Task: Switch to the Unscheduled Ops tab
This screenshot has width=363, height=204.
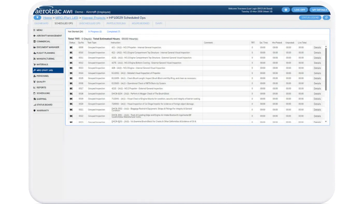Action: [89, 24]
